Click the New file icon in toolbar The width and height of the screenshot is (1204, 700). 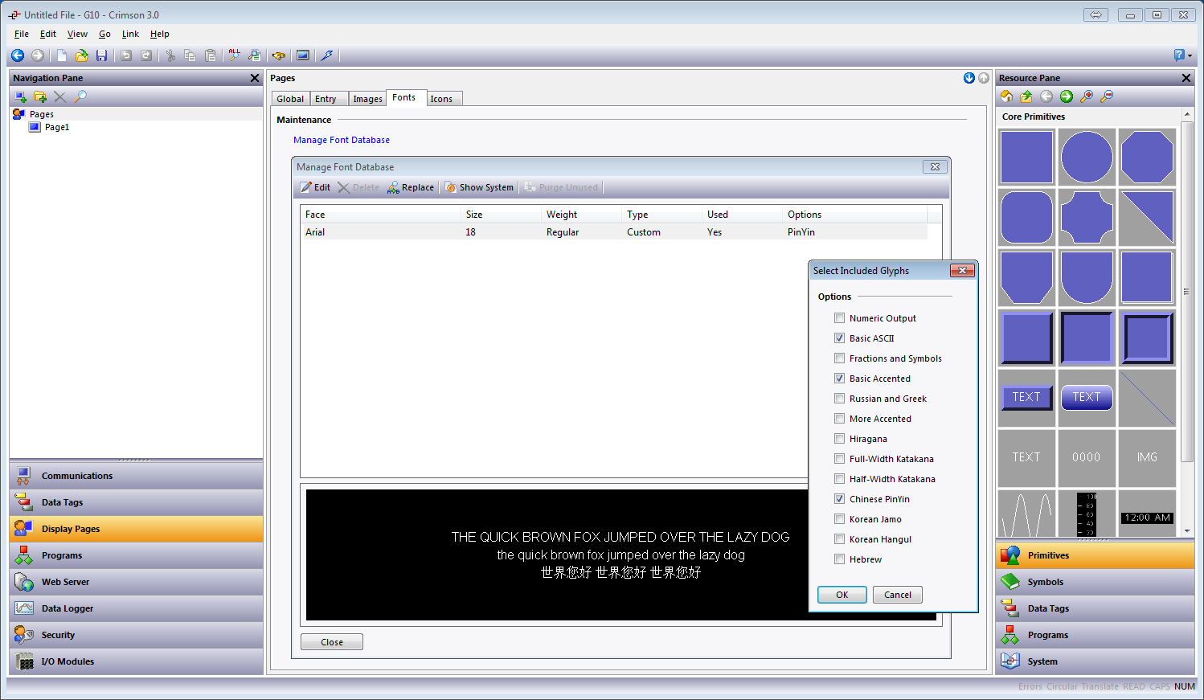pyautogui.click(x=62, y=55)
